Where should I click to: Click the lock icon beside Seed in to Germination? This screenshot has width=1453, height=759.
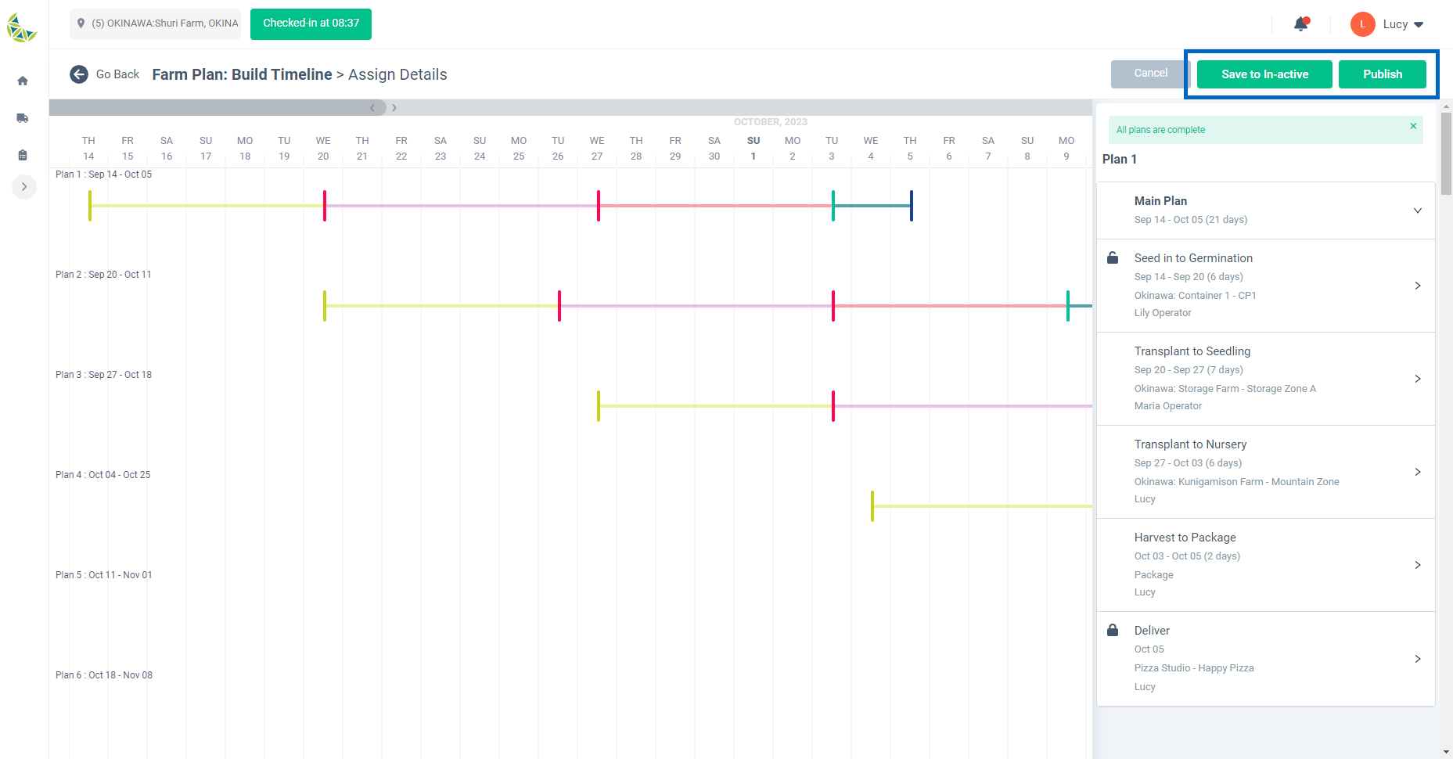coord(1113,257)
